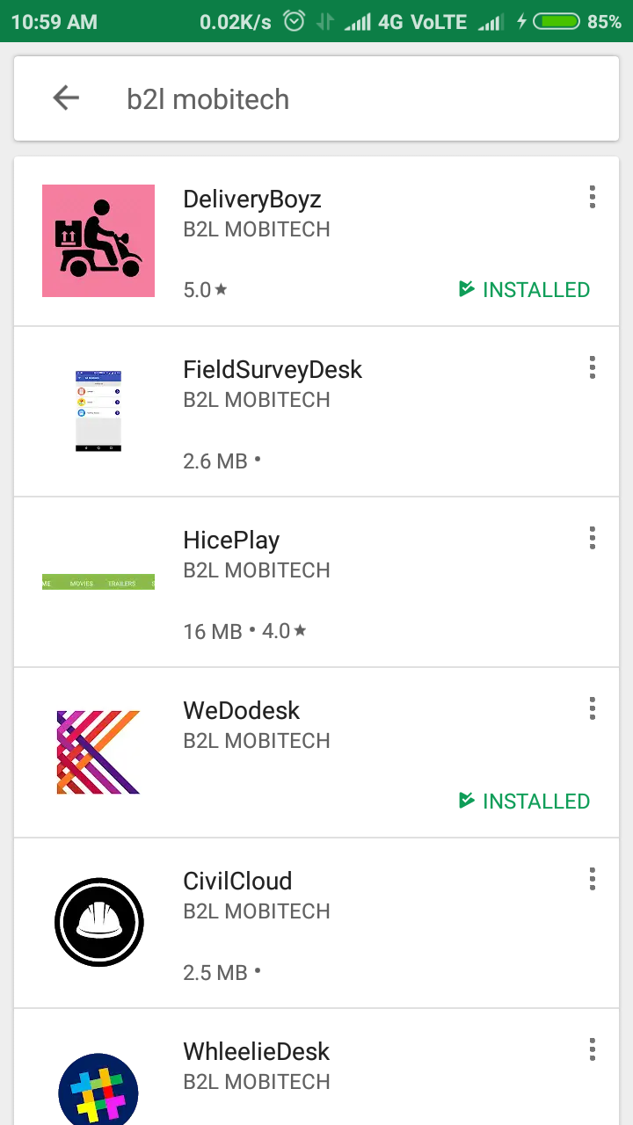Open the CivilCloud app listing title
The image size is (633, 1125).
click(237, 882)
